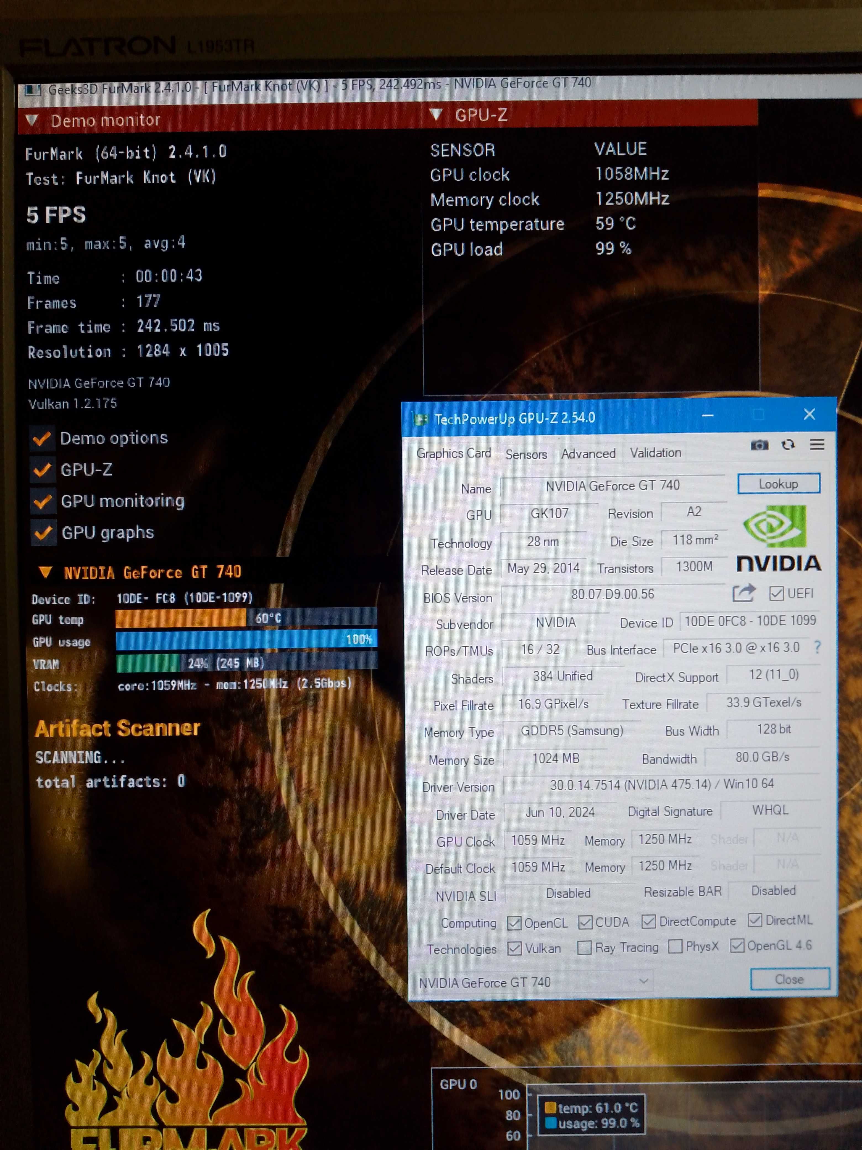This screenshot has height=1150, width=862.
Task: Click the GPU field showing GK107
Action: [549, 514]
